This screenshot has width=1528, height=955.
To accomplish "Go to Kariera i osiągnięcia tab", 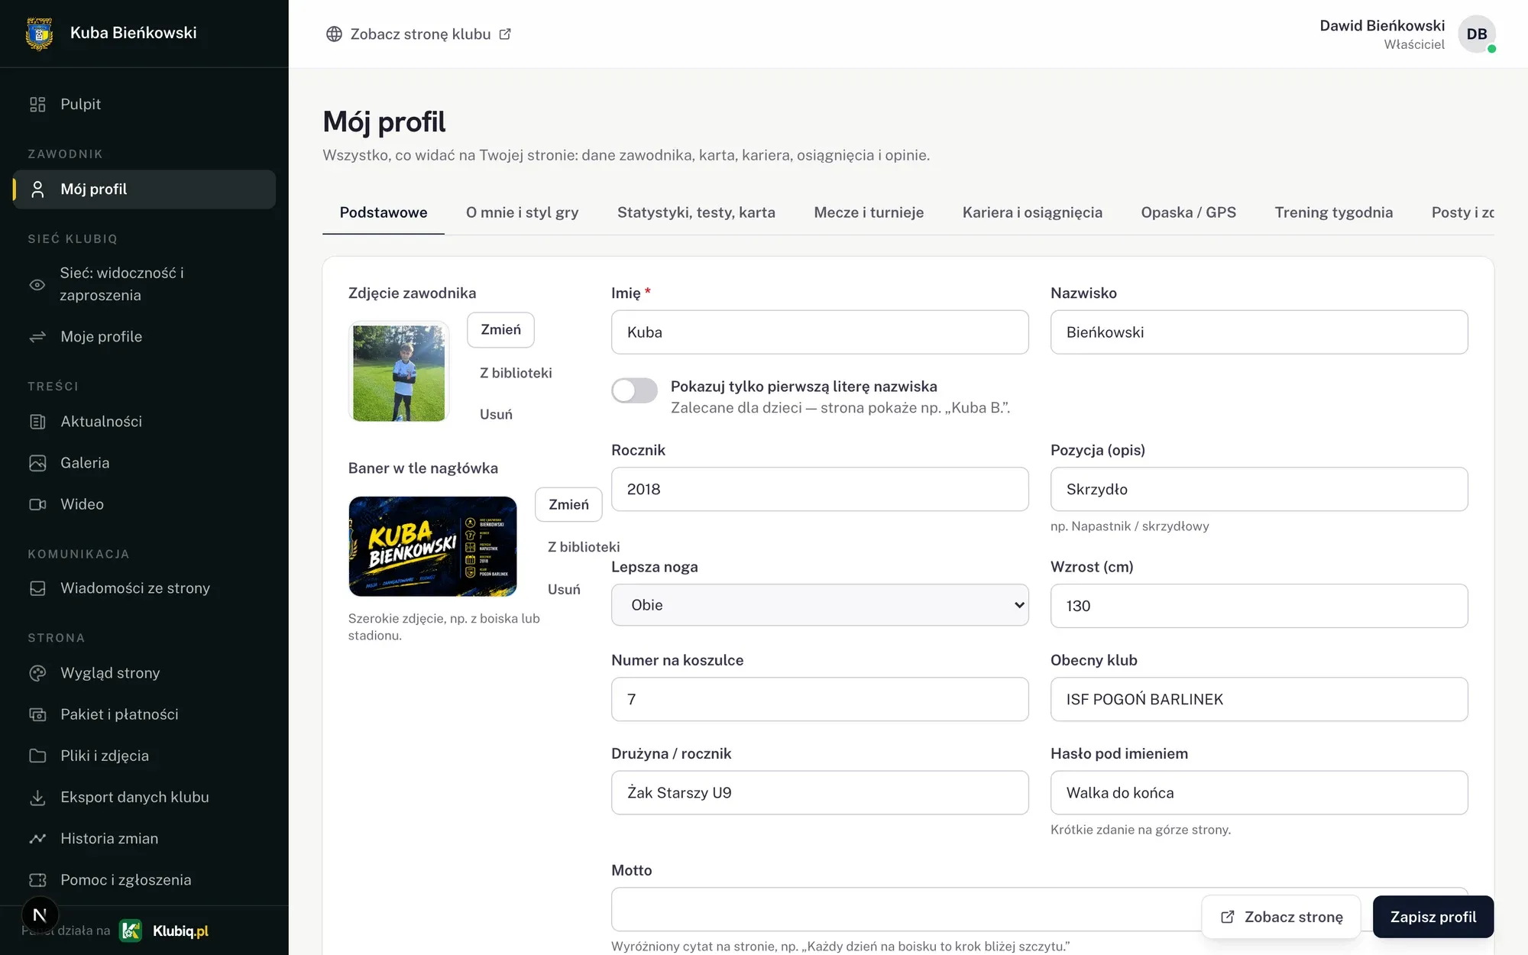I will pos(1032,212).
